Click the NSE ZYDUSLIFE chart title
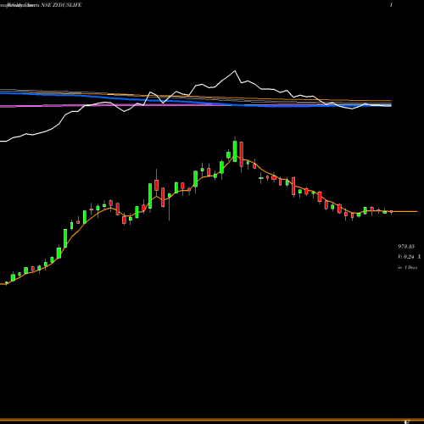 click(61, 5)
